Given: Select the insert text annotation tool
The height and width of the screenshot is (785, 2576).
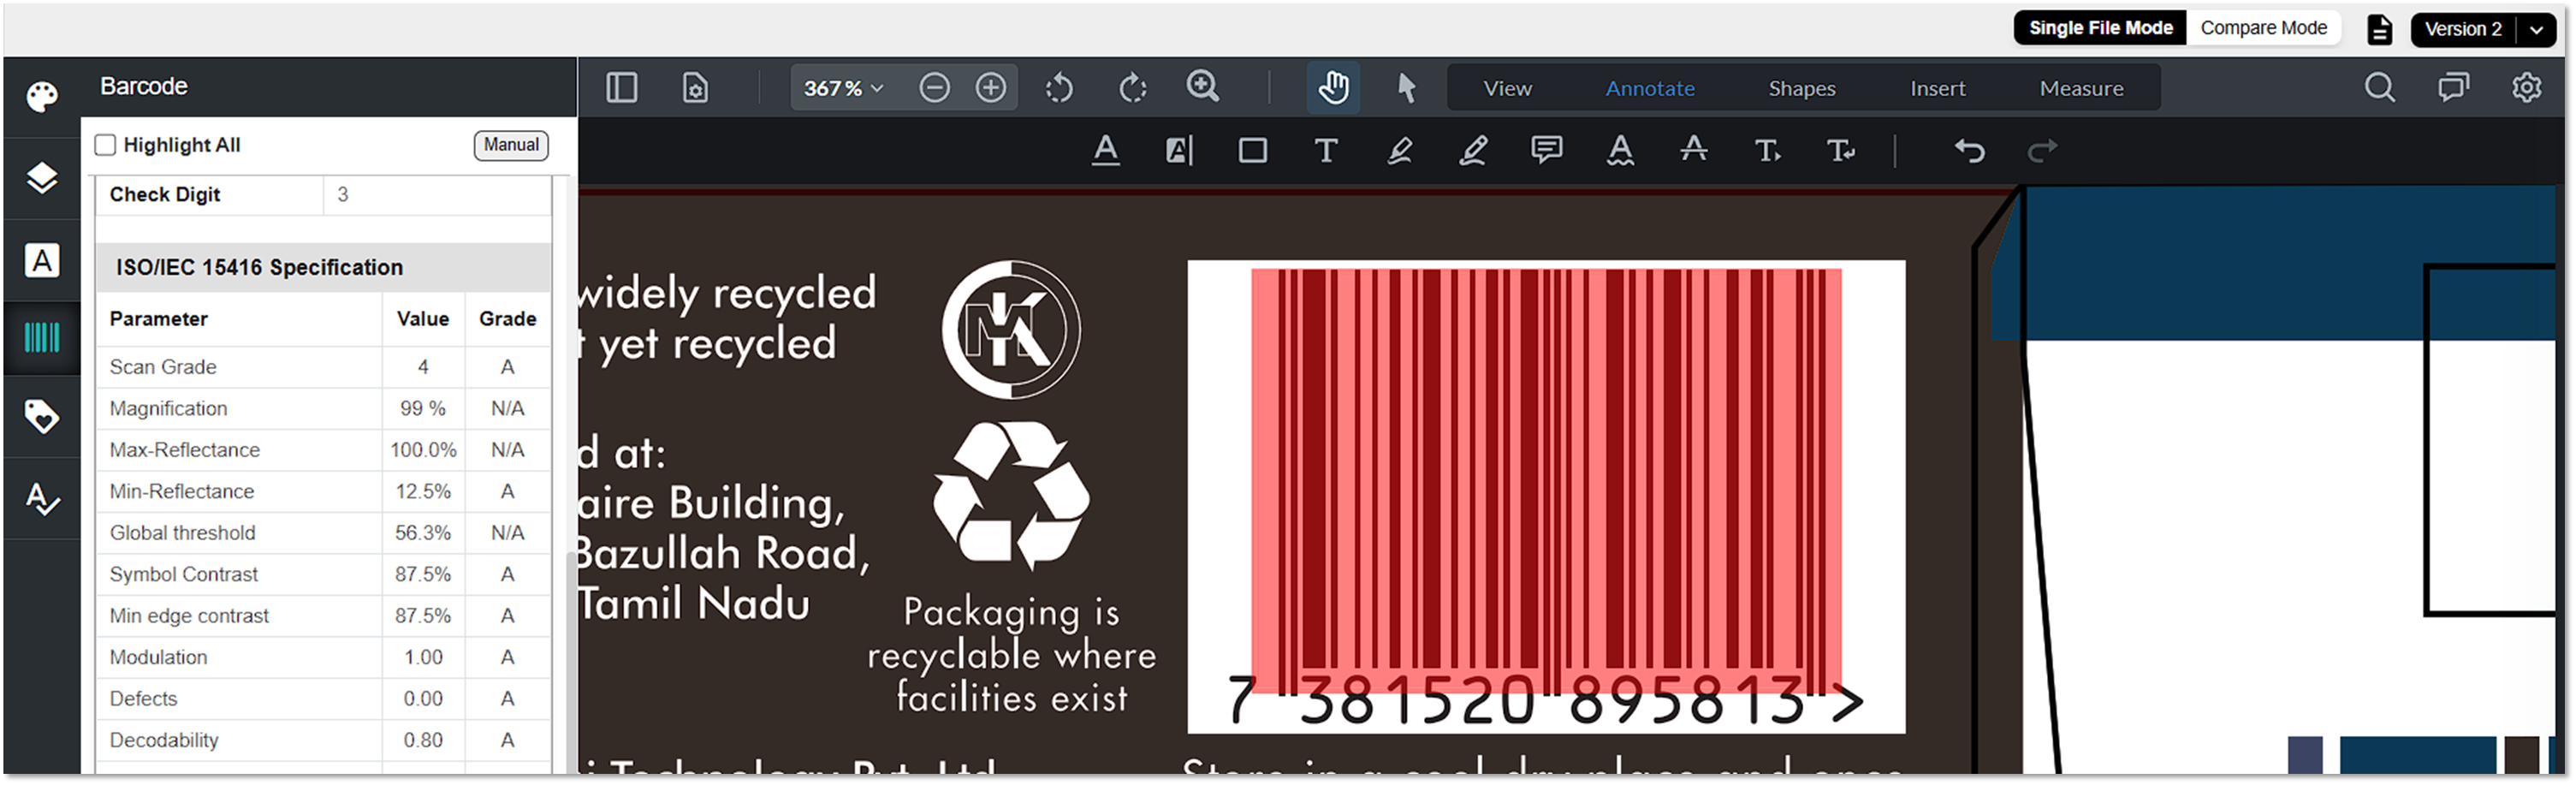Looking at the screenshot, I should [1767, 150].
